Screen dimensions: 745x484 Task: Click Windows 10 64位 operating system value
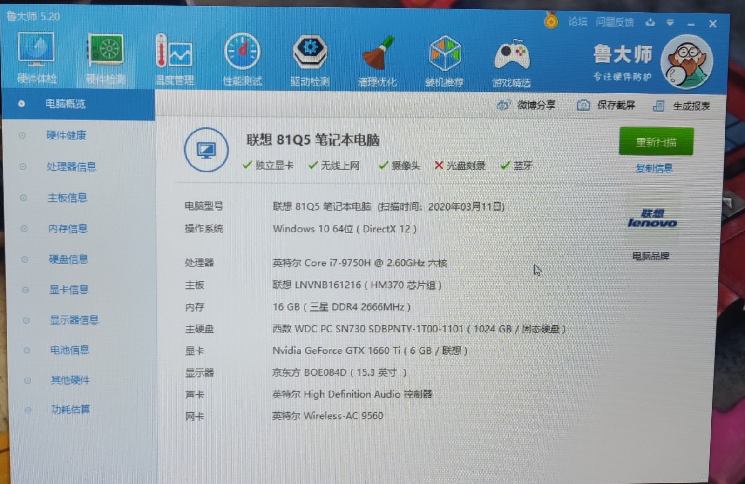[x=345, y=229]
